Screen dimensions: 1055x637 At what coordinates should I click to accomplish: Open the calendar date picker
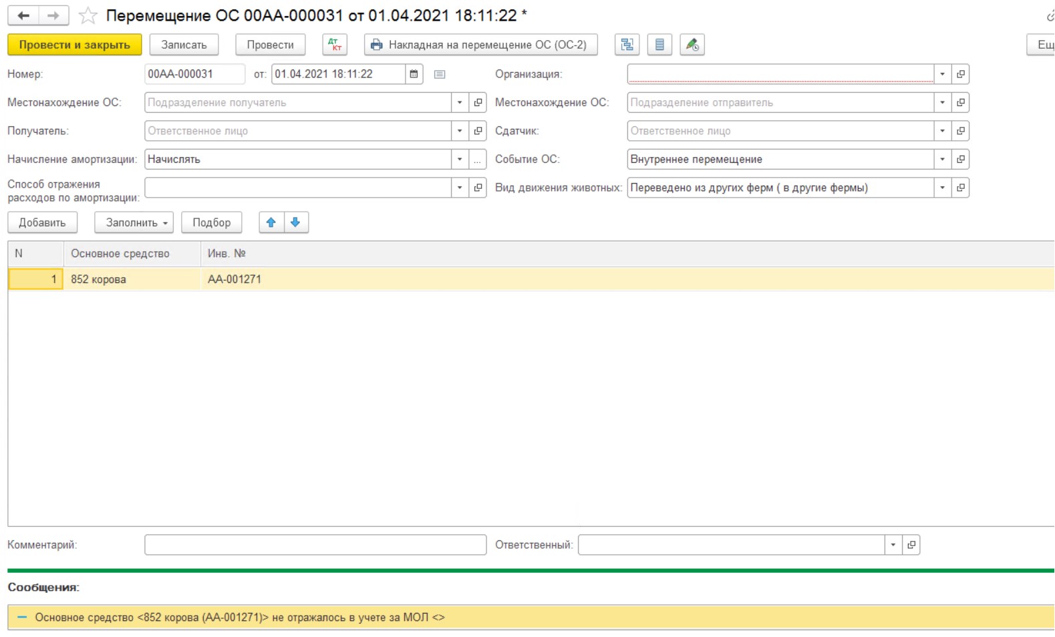click(414, 74)
